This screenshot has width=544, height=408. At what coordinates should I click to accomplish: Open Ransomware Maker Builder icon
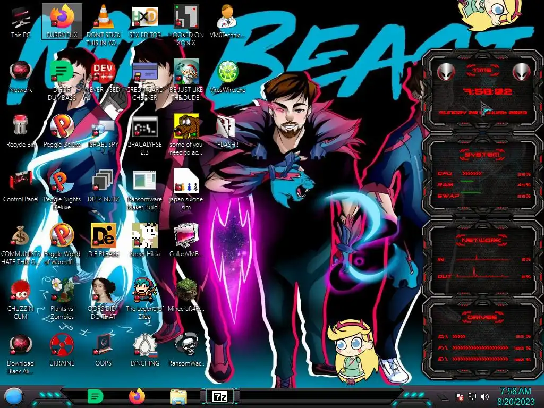tap(144, 190)
